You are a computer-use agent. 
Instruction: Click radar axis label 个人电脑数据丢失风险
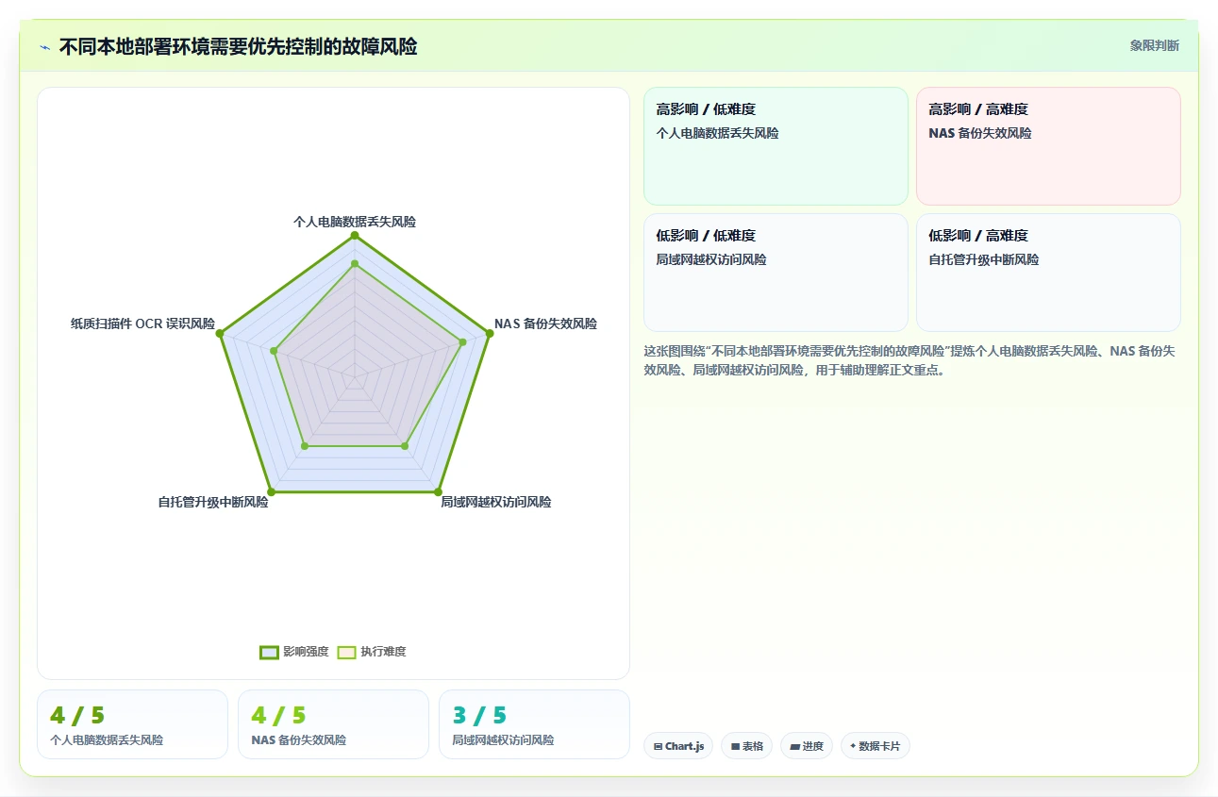coord(355,222)
